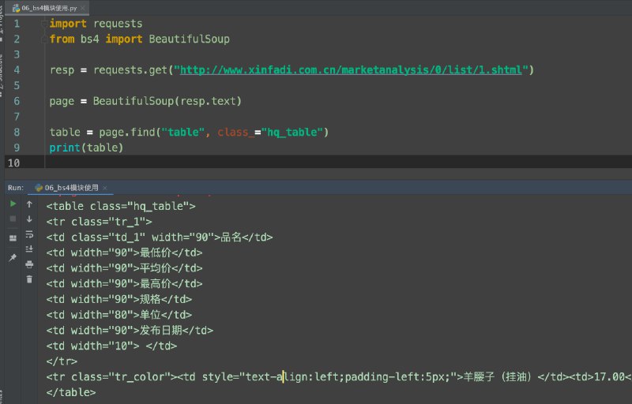The width and height of the screenshot is (632, 404).
Task: Click the '</table>' output line
Action: tap(71, 392)
